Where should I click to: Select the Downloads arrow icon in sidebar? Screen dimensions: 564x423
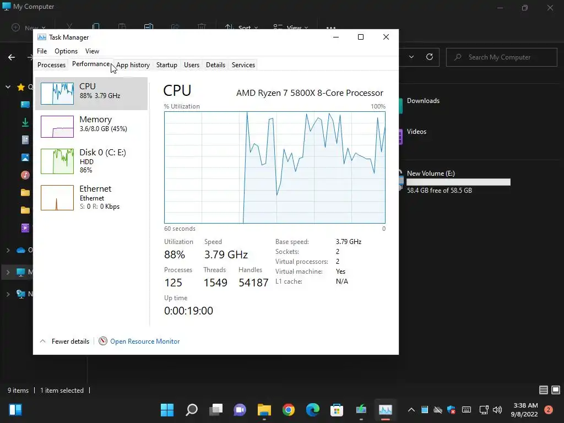(25, 122)
